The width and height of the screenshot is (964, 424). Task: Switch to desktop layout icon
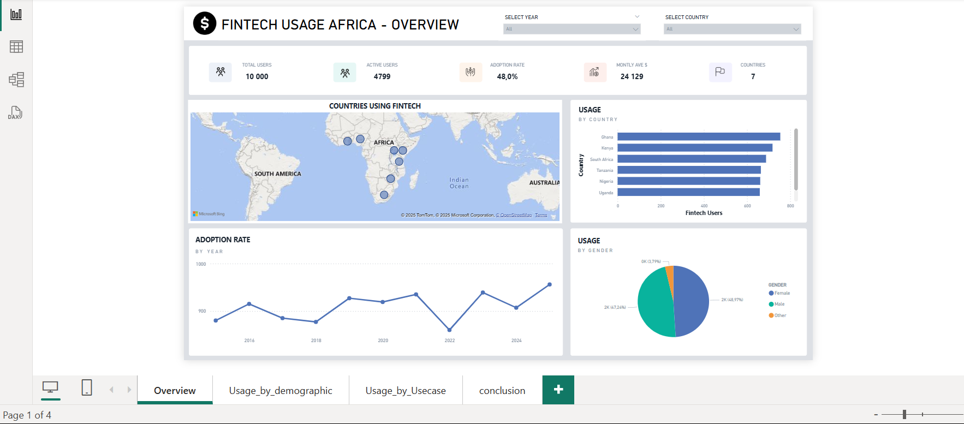[x=50, y=388]
